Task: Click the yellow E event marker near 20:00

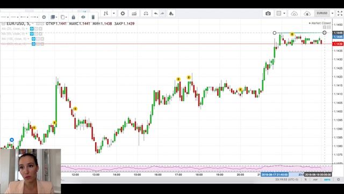Action: [240, 89]
